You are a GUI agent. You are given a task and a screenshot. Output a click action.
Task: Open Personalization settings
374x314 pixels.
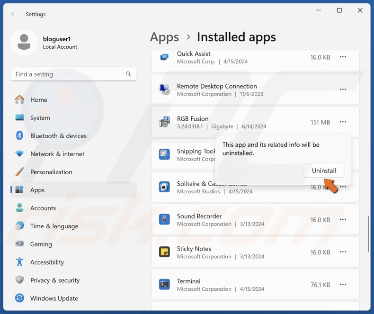tap(74, 172)
